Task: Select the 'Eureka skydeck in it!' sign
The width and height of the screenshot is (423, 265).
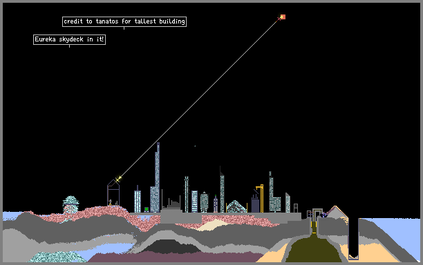Action: pos(69,39)
